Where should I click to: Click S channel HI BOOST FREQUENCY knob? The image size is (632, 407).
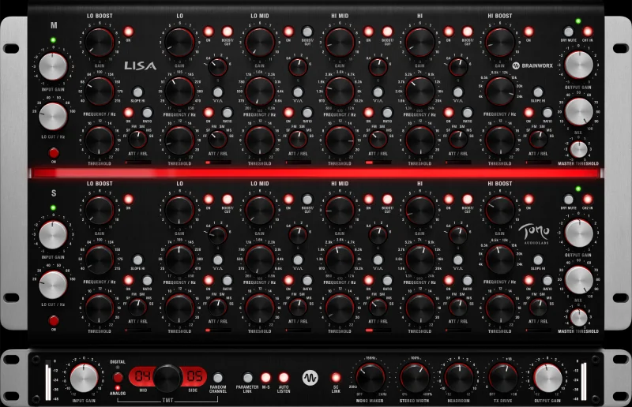click(x=500, y=259)
